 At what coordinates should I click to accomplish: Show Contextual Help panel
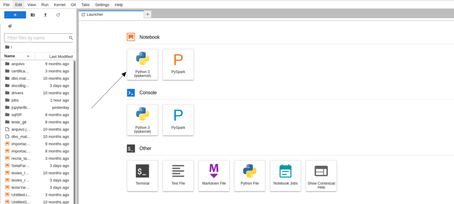tap(321, 176)
